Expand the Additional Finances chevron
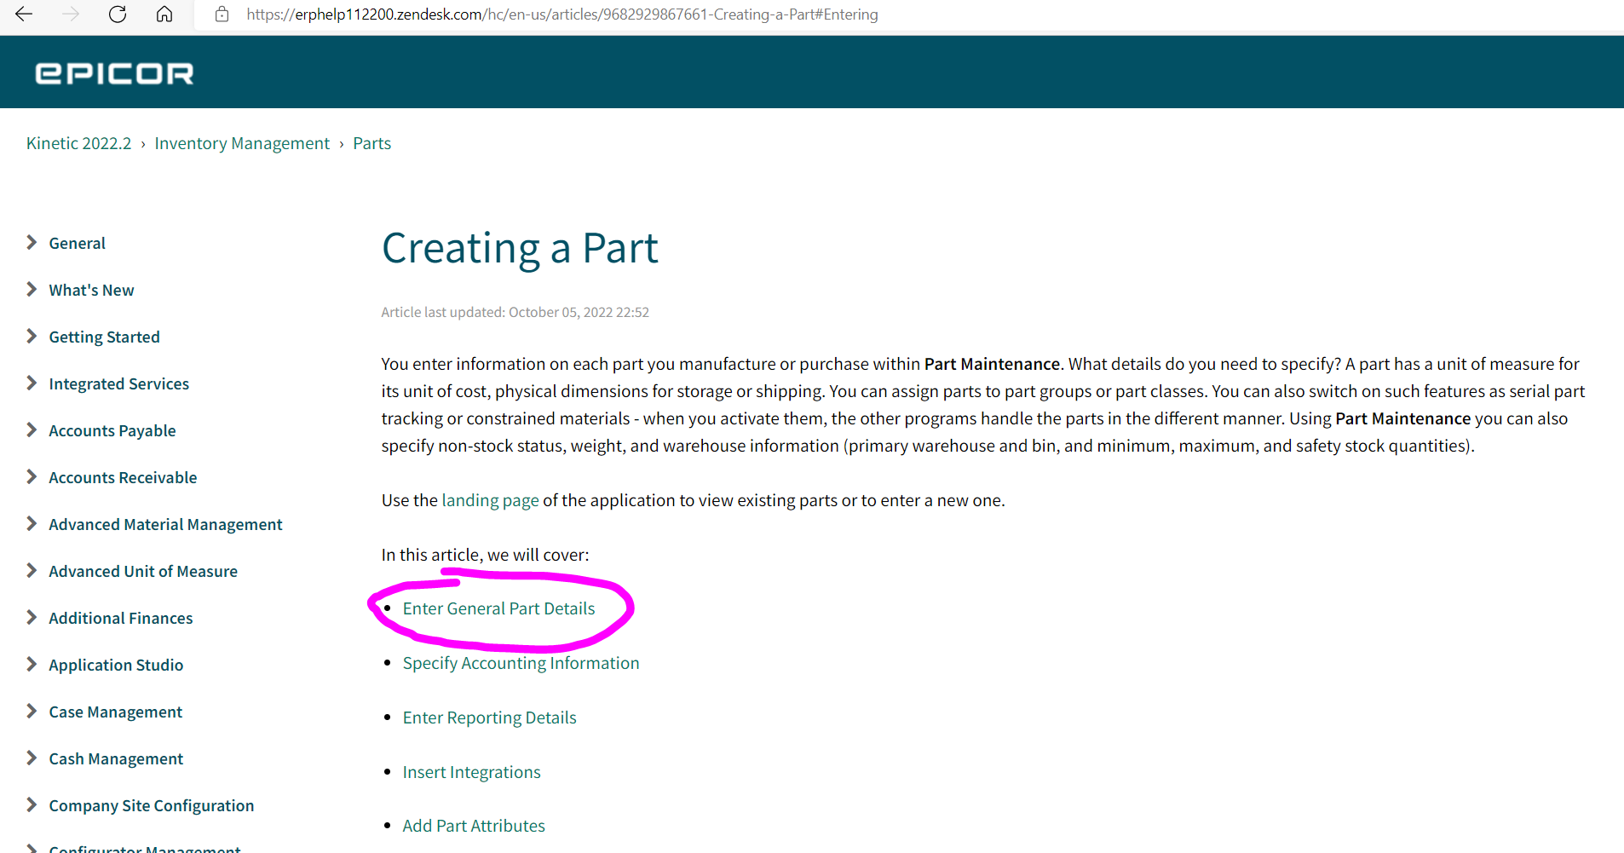This screenshot has width=1624, height=853. pos(32,618)
